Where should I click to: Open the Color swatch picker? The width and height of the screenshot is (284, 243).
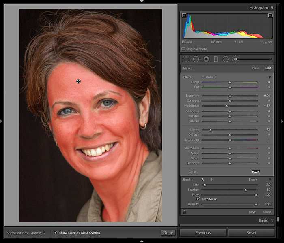point(256,172)
